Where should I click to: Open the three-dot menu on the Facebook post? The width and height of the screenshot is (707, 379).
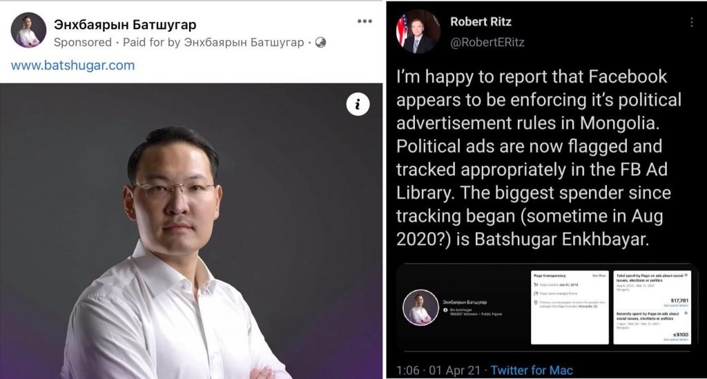pyautogui.click(x=365, y=21)
